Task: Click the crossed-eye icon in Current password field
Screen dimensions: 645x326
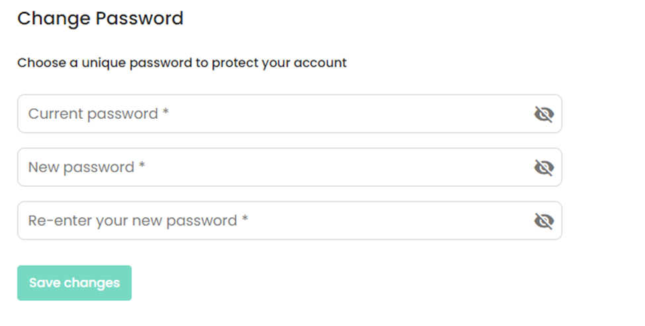Action: [543, 115]
